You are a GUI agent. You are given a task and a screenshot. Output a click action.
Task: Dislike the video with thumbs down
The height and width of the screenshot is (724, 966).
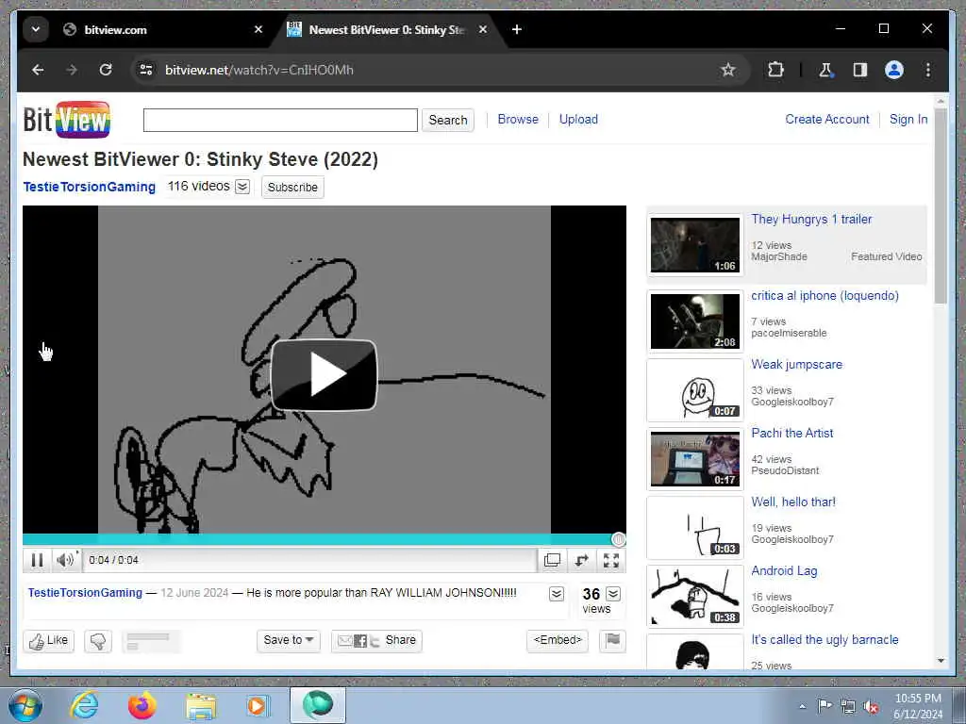[98, 641]
